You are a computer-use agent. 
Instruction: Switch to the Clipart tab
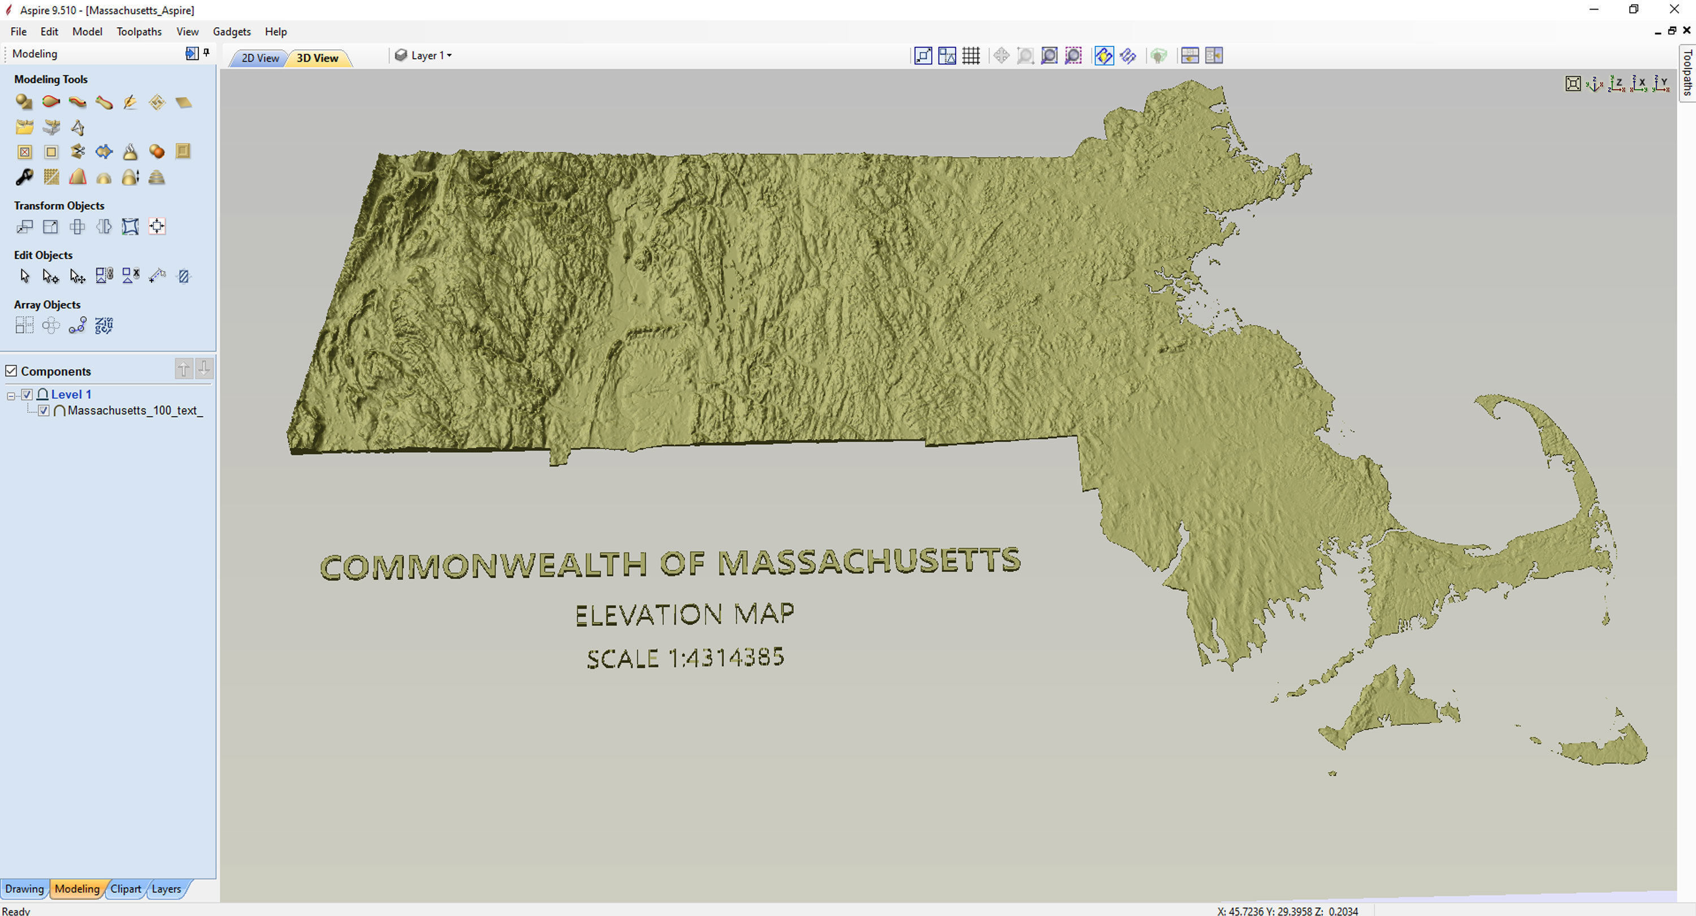click(x=125, y=889)
